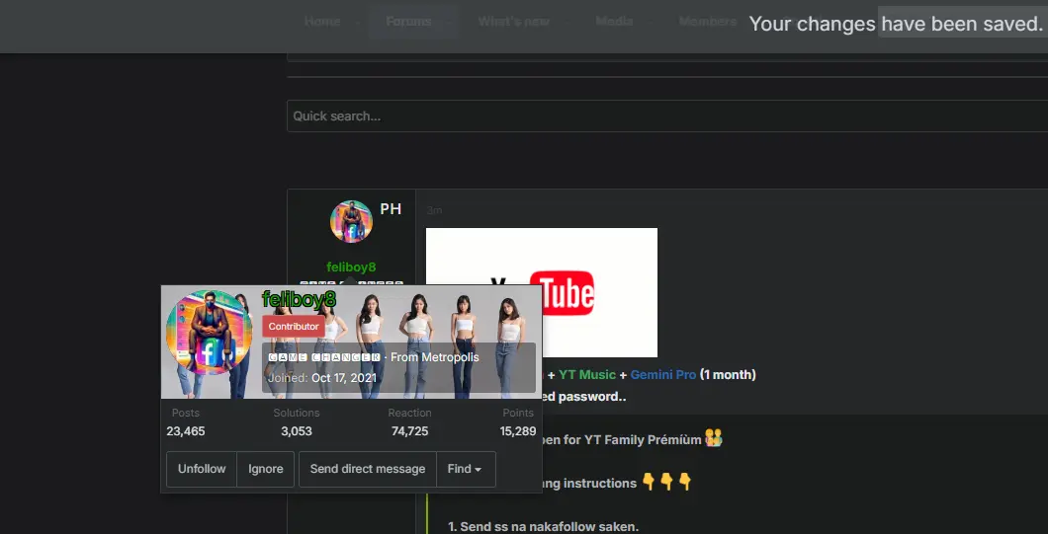Click the Unfollow button in the member card
This screenshot has width=1048, height=534.
pos(201,469)
